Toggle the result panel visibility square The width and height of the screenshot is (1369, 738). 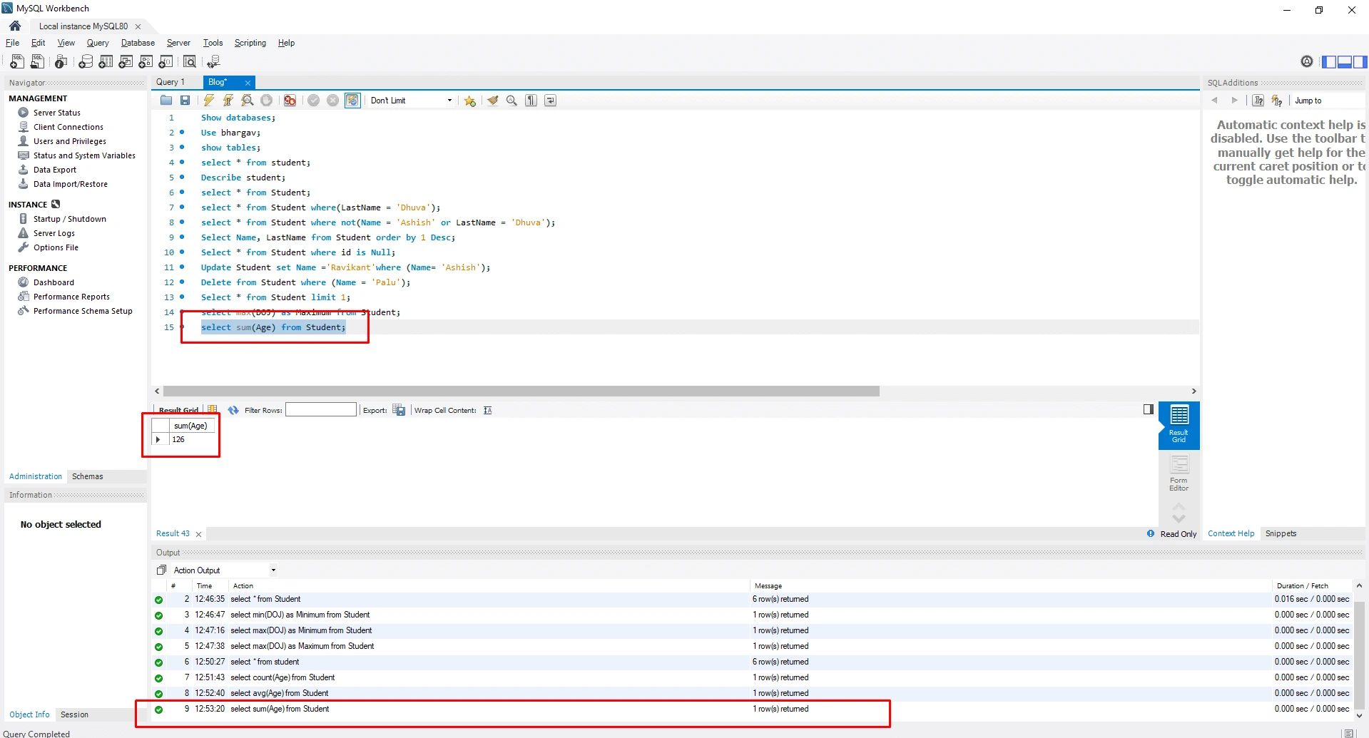(1148, 409)
